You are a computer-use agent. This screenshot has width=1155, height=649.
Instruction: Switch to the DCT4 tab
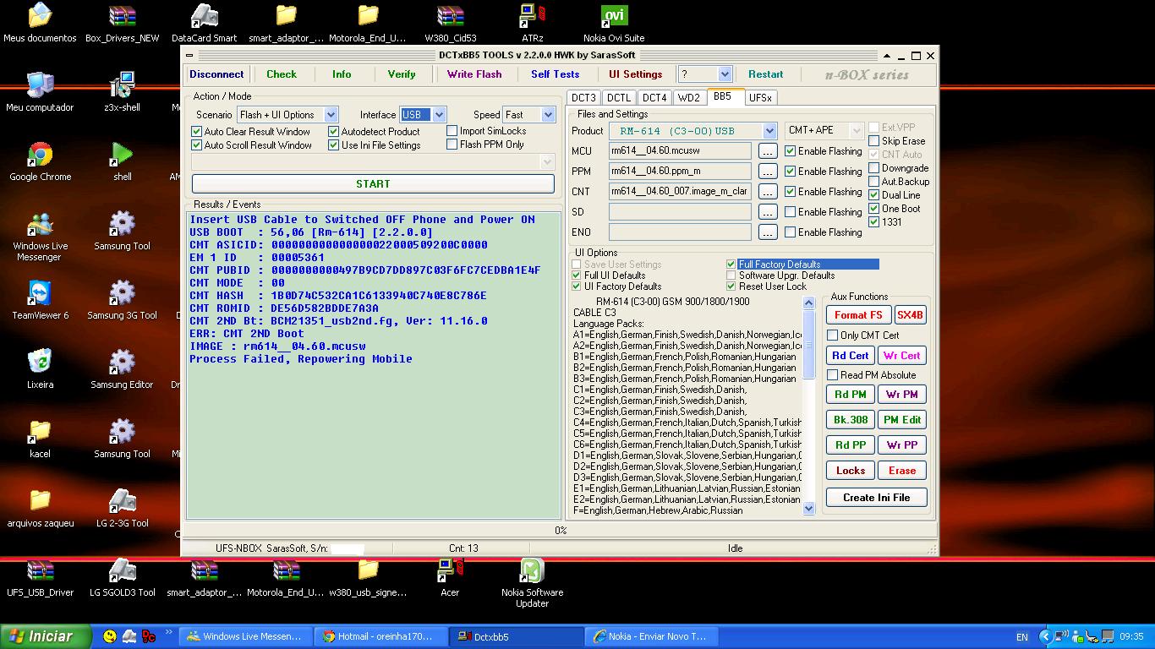(x=654, y=97)
